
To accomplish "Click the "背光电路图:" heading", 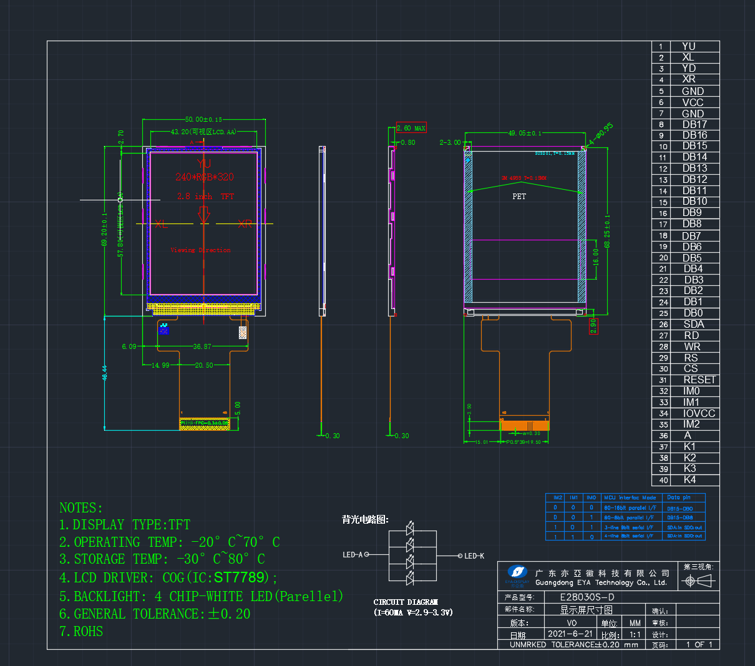I will [x=365, y=519].
